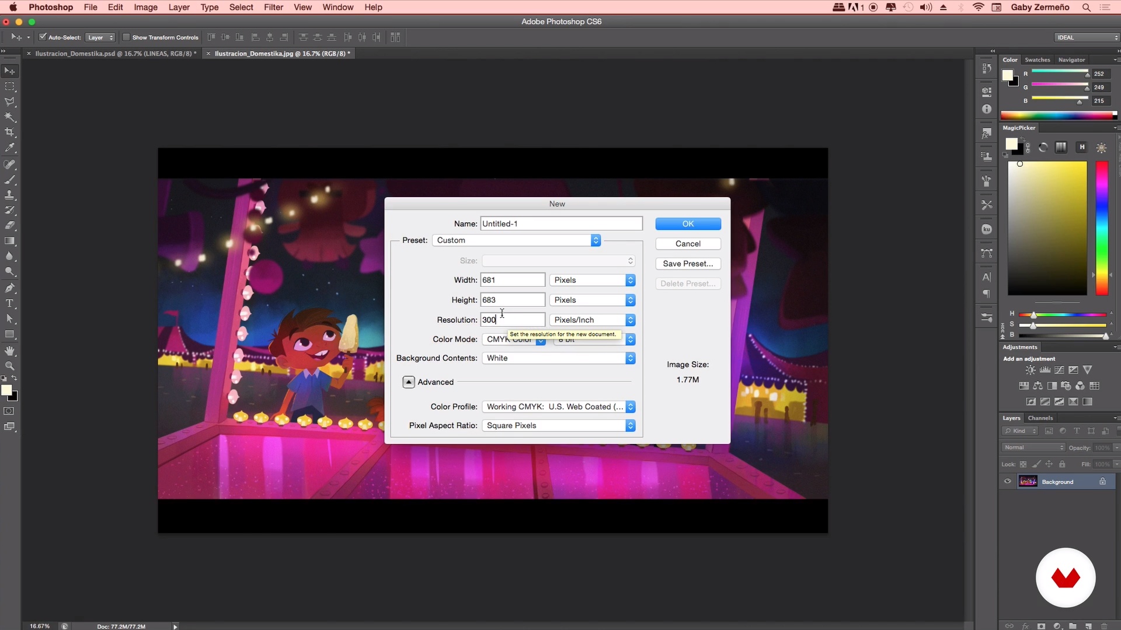Select the Gradient tool
This screenshot has height=630, width=1121.
tap(10, 240)
